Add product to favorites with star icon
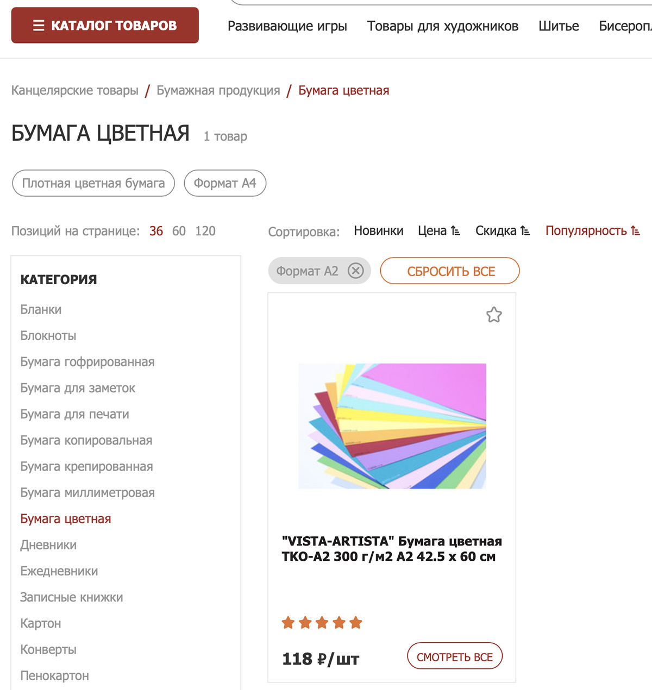652x690 pixels. 494,315
